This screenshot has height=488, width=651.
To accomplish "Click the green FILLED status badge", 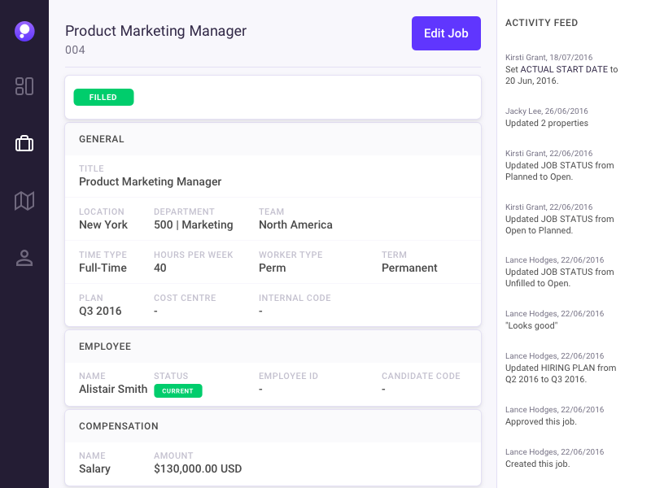I will point(104,97).
